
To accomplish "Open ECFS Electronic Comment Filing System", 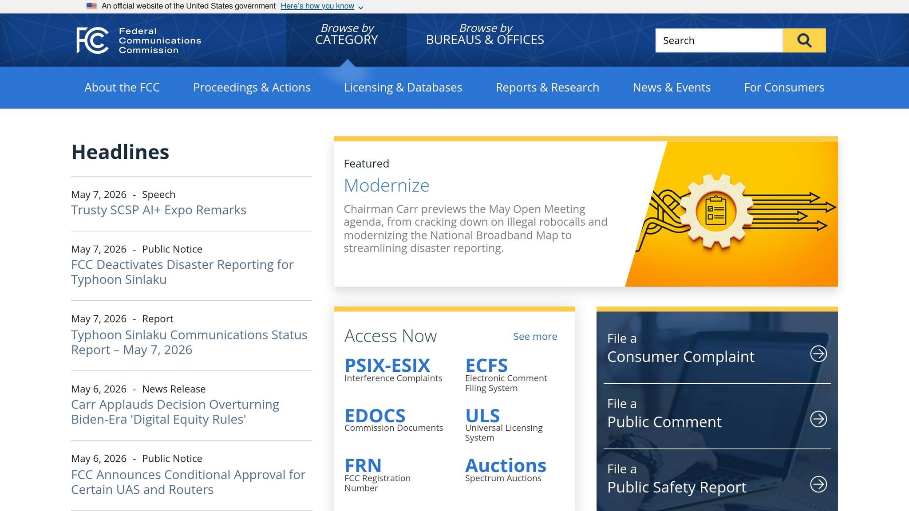I will (506, 374).
